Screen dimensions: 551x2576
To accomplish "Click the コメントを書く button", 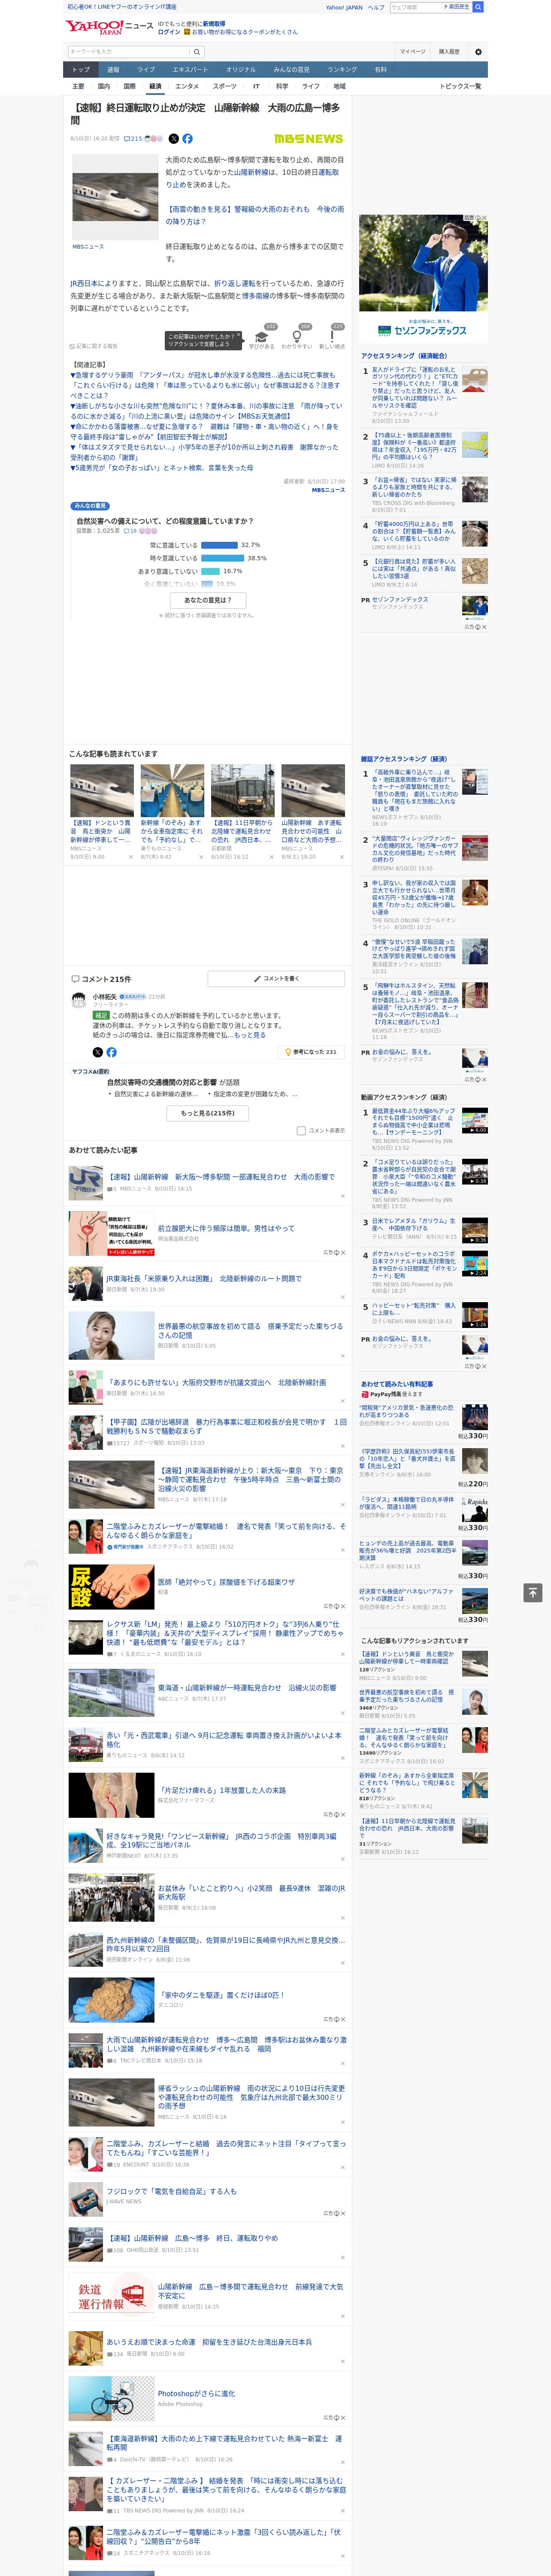I will (x=276, y=979).
